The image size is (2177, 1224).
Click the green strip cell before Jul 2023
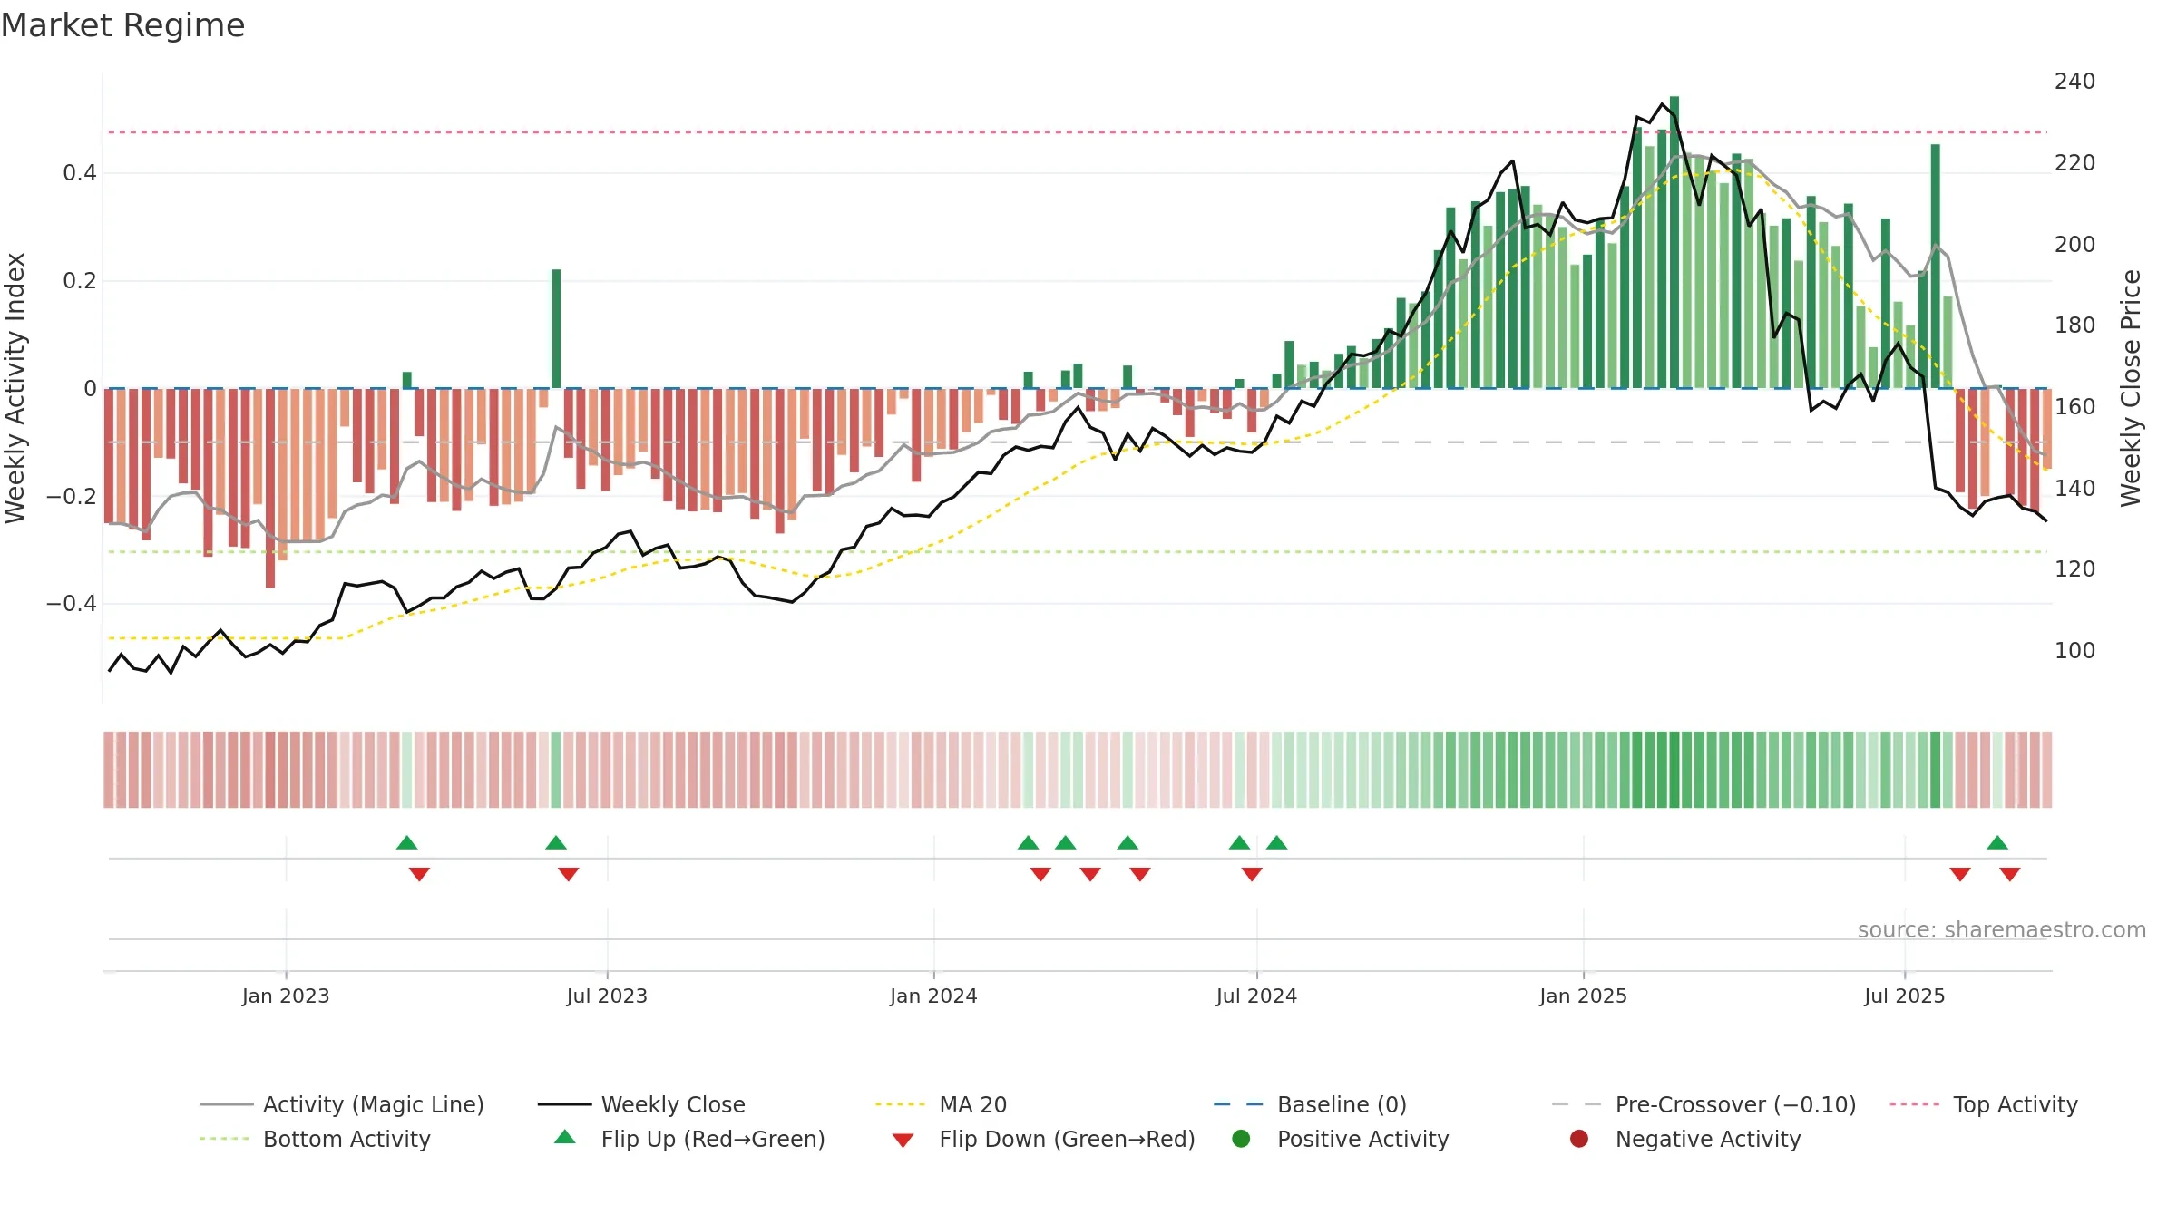(x=556, y=770)
